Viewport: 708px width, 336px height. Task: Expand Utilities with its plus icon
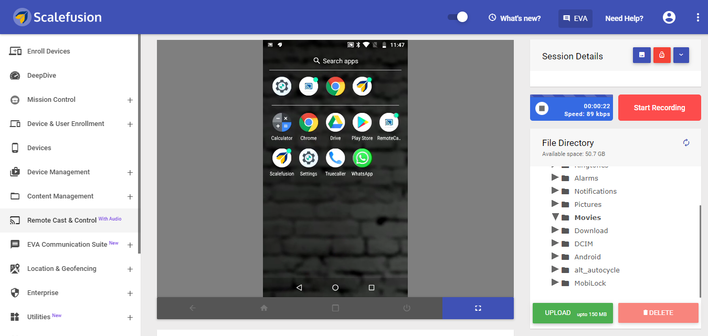click(130, 318)
